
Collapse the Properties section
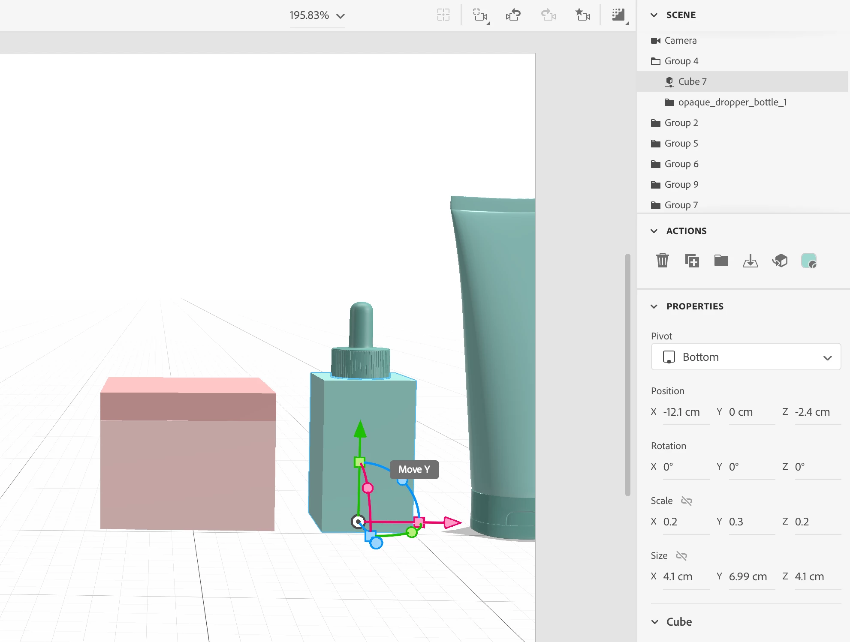pyautogui.click(x=654, y=306)
